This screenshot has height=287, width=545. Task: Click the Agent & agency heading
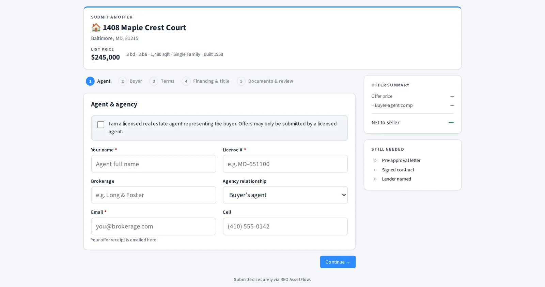coord(114,104)
